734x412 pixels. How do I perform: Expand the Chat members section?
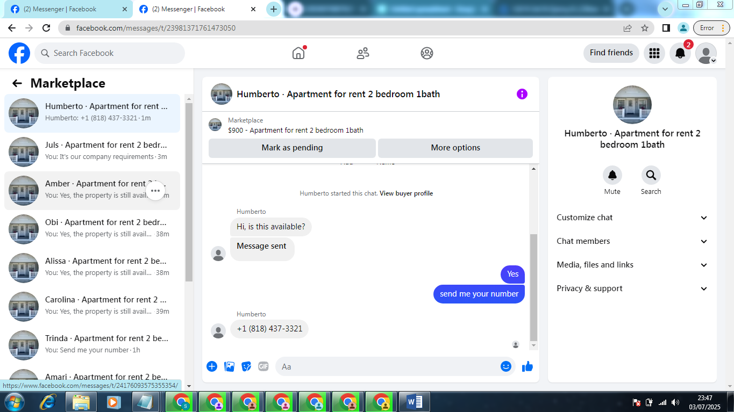[x=632, y=241]
